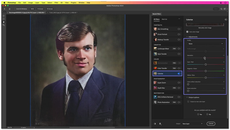Check Output as new color layer

188,102
